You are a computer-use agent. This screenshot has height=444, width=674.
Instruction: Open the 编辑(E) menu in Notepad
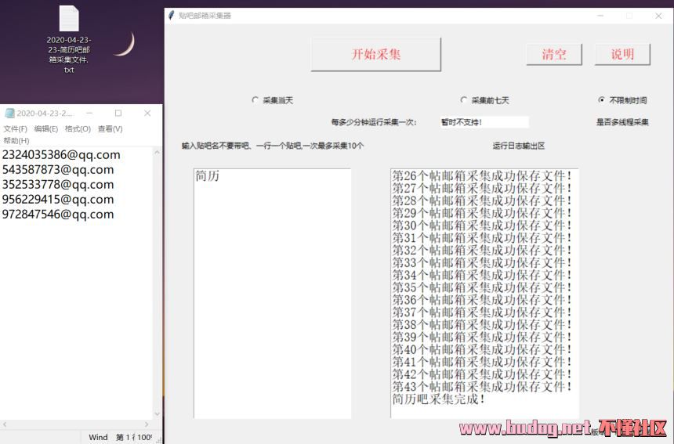(x=46, y=129)
